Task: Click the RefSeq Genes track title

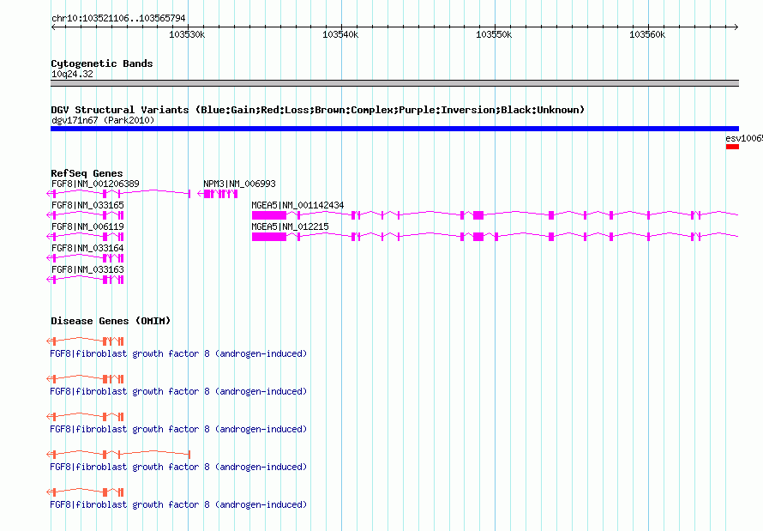Action: tap(87, 173)
